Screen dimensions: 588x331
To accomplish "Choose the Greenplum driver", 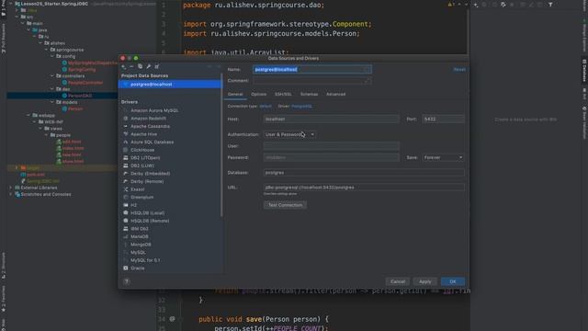I will 141,198.
